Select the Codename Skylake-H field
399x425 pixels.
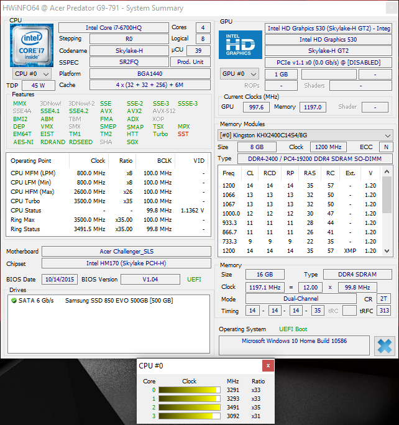(x=129, y=51)
